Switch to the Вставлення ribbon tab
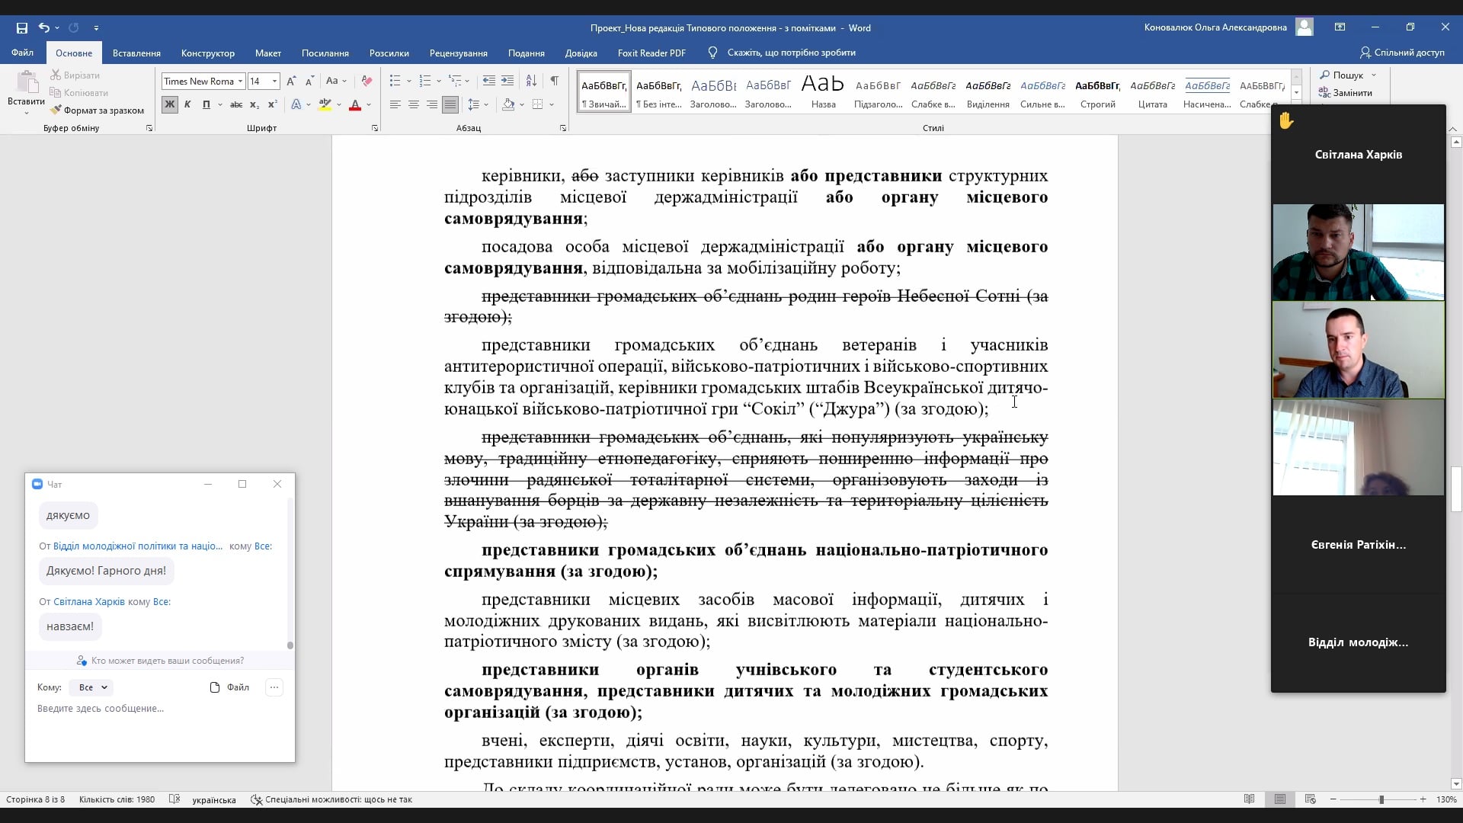The width and height of the screenshot is (1463, 823). click(136, 53)
